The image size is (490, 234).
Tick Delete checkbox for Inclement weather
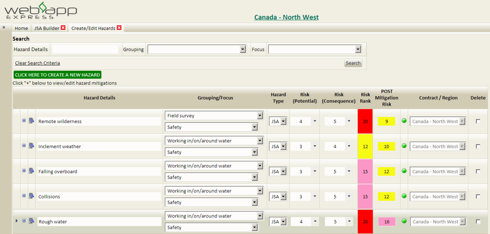coord(478,147)
